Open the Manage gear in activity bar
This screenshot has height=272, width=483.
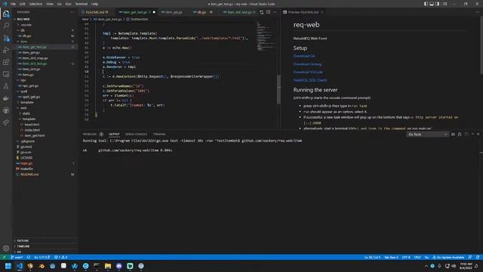point(6,248)
